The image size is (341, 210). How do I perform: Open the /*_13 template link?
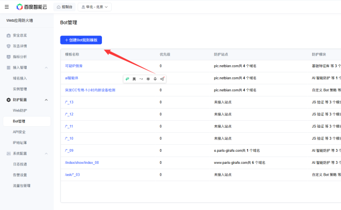click(69, 102)
